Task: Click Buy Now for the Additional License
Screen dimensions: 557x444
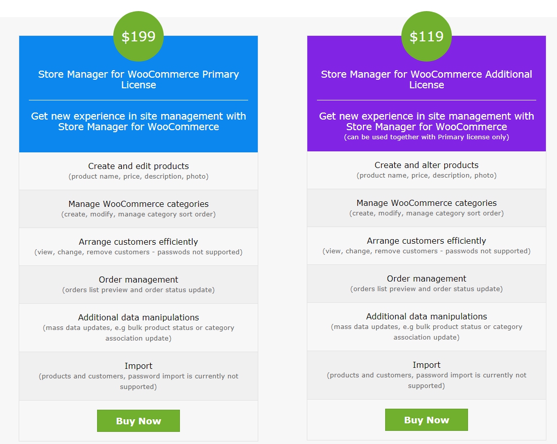Action: click(426, 420)
